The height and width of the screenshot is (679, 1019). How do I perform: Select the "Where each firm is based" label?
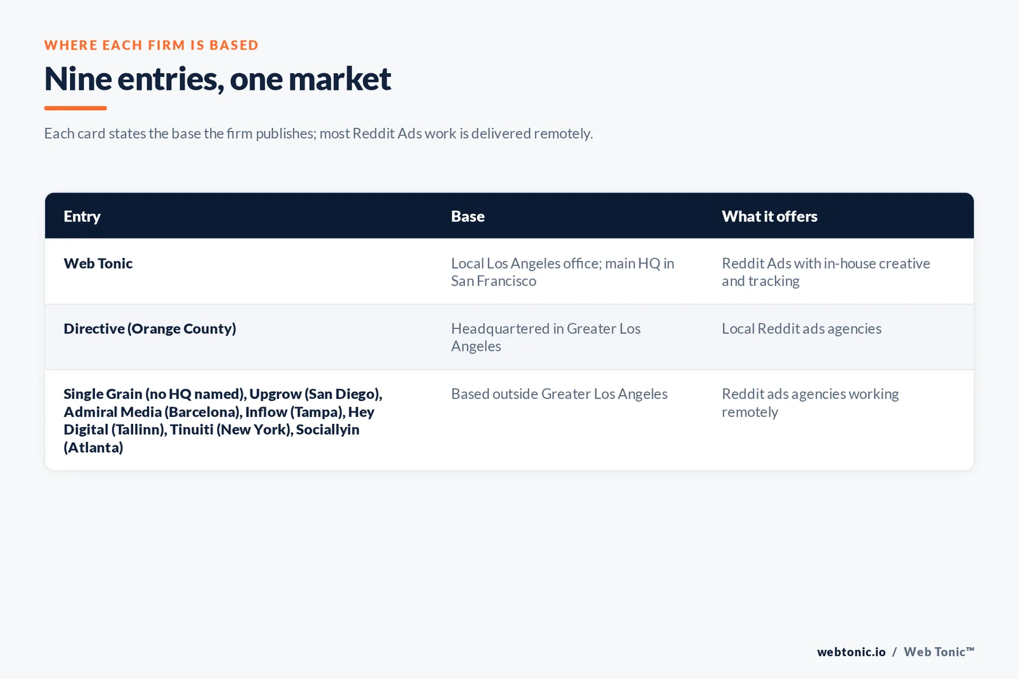click(x=152, y=45)
